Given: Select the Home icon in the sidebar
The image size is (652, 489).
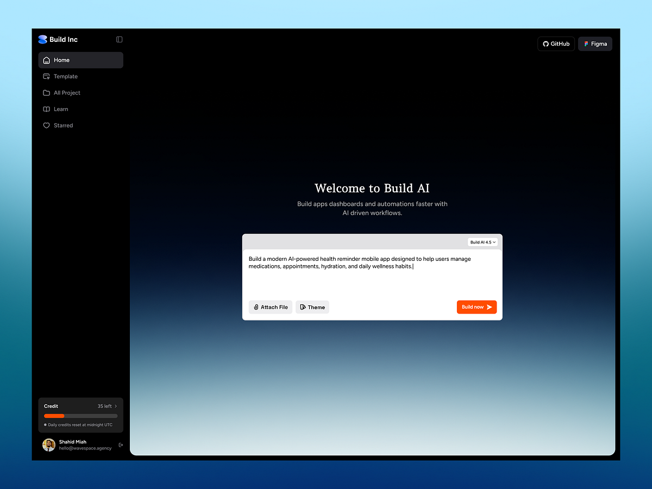Looking at the screenshot, I should tap(47, 60).
